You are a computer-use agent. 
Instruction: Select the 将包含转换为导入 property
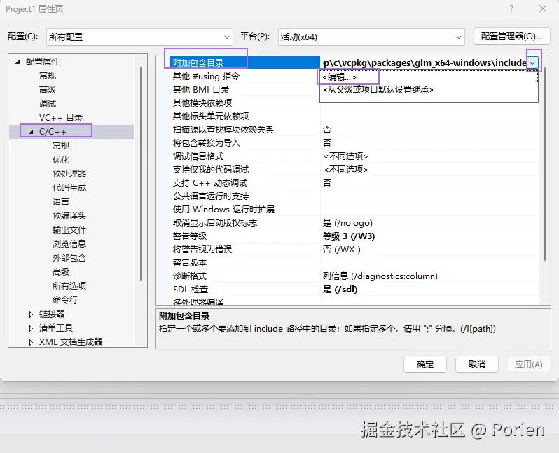click(x=207, y=143)
